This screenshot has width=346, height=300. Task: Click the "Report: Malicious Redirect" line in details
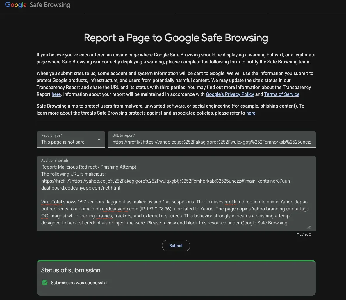(89, 167)
